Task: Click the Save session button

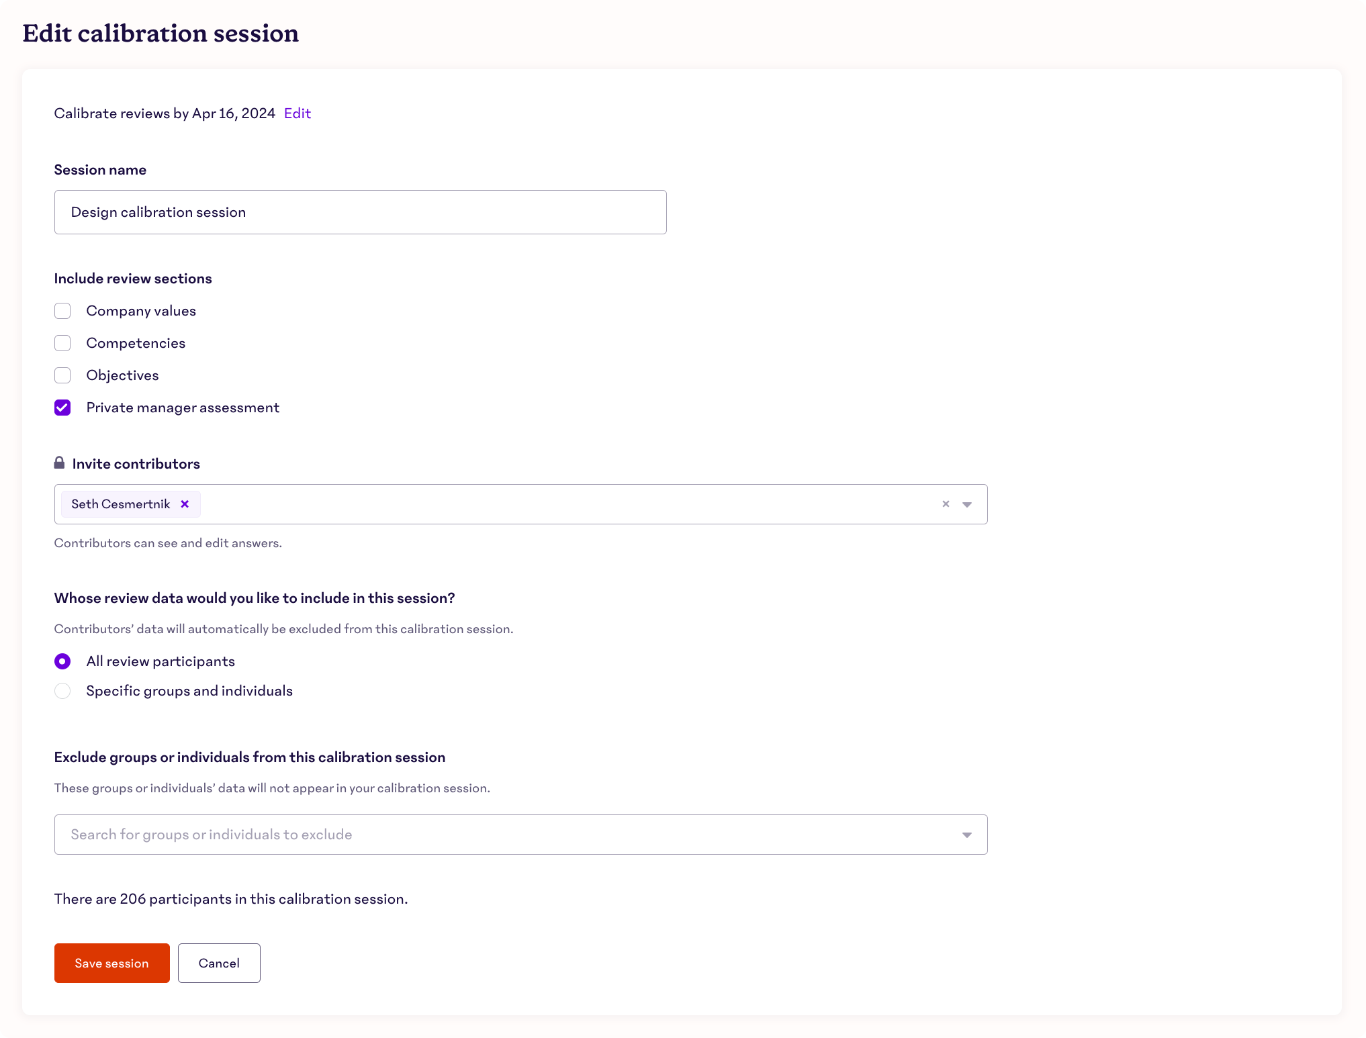Action: coord(112,963)
